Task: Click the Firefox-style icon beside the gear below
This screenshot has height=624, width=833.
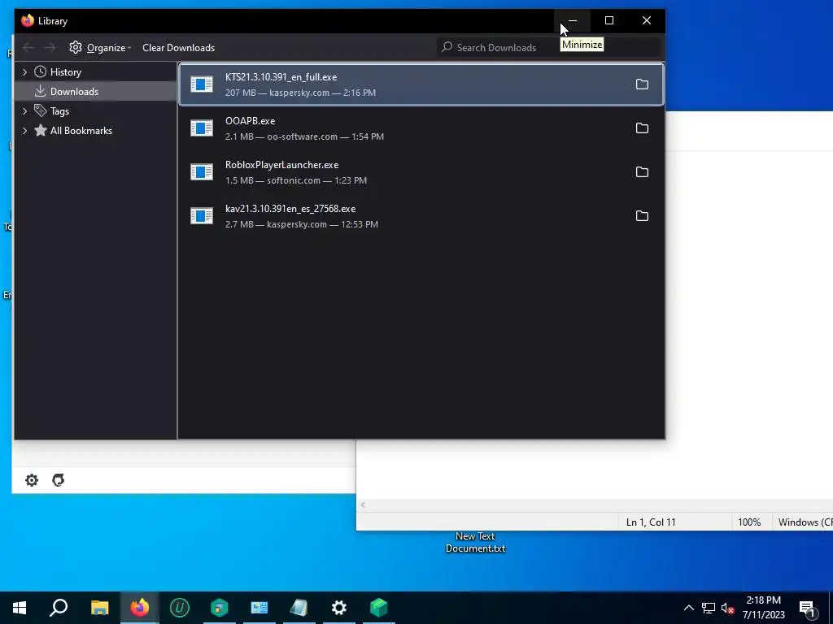Action: (x=58, y=480)
